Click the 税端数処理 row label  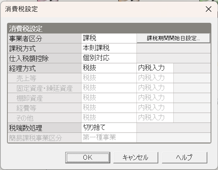pos(45,128)
